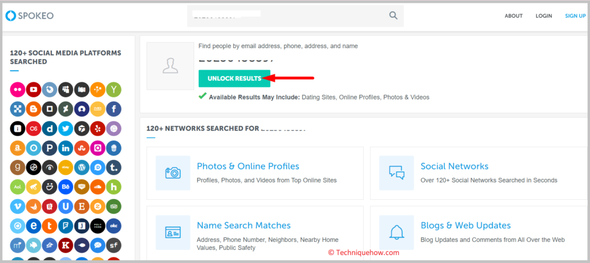Click the Twitter bird icon
Viewport: 590px width, 263px height.
(66, 128)
